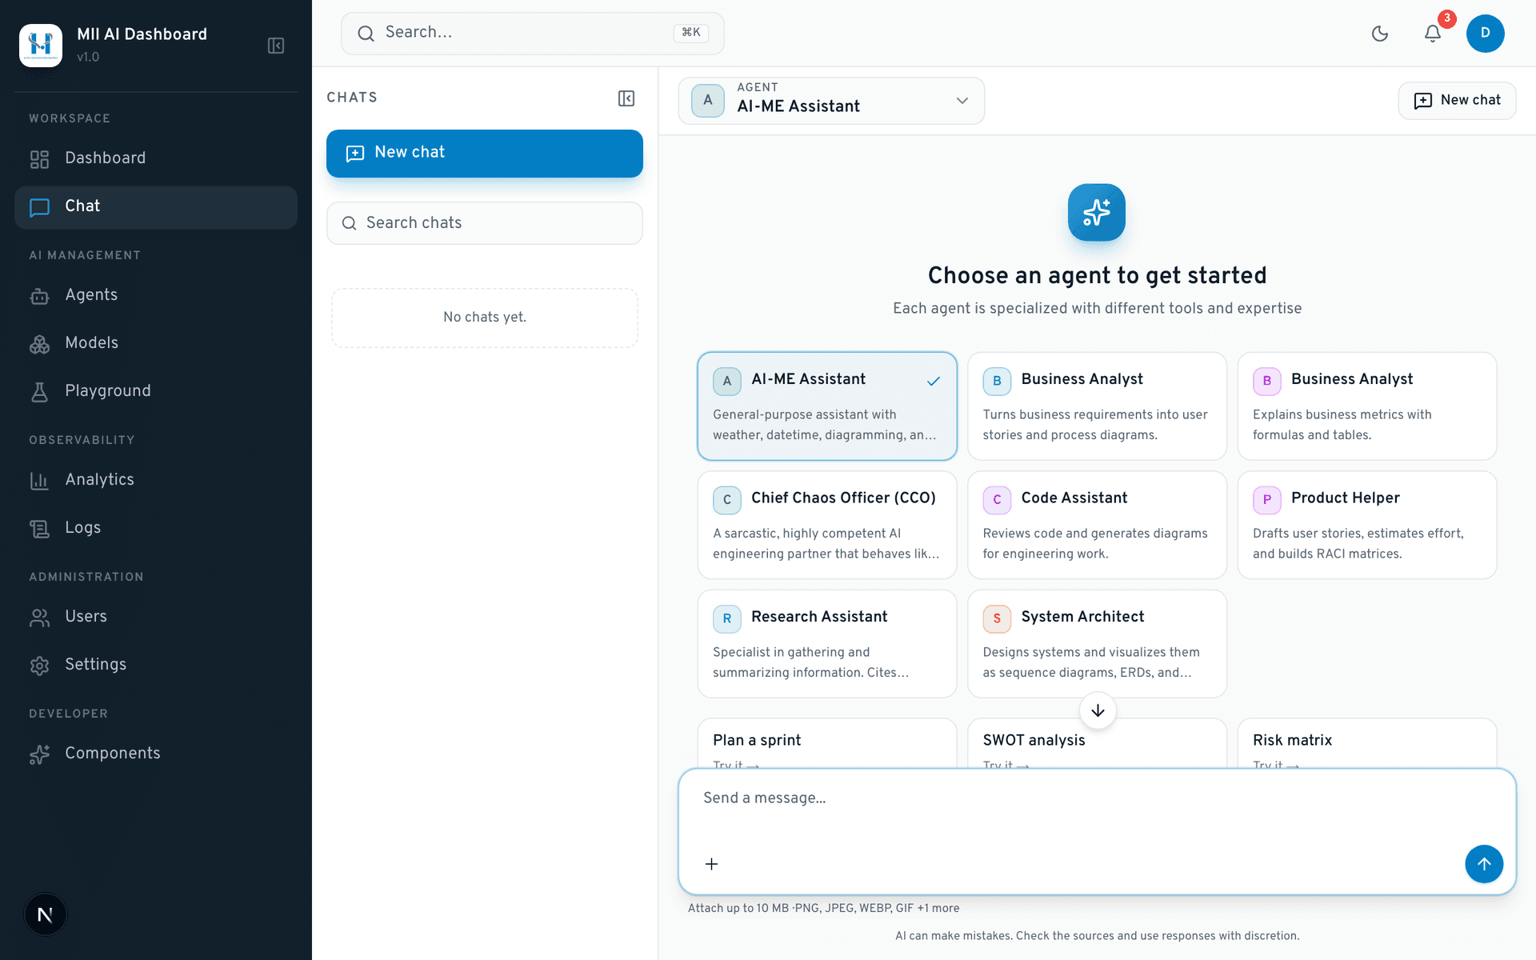Viewport: 1536px width, 960px height.
Task: Go to Agents page
Action: point(156,295)
